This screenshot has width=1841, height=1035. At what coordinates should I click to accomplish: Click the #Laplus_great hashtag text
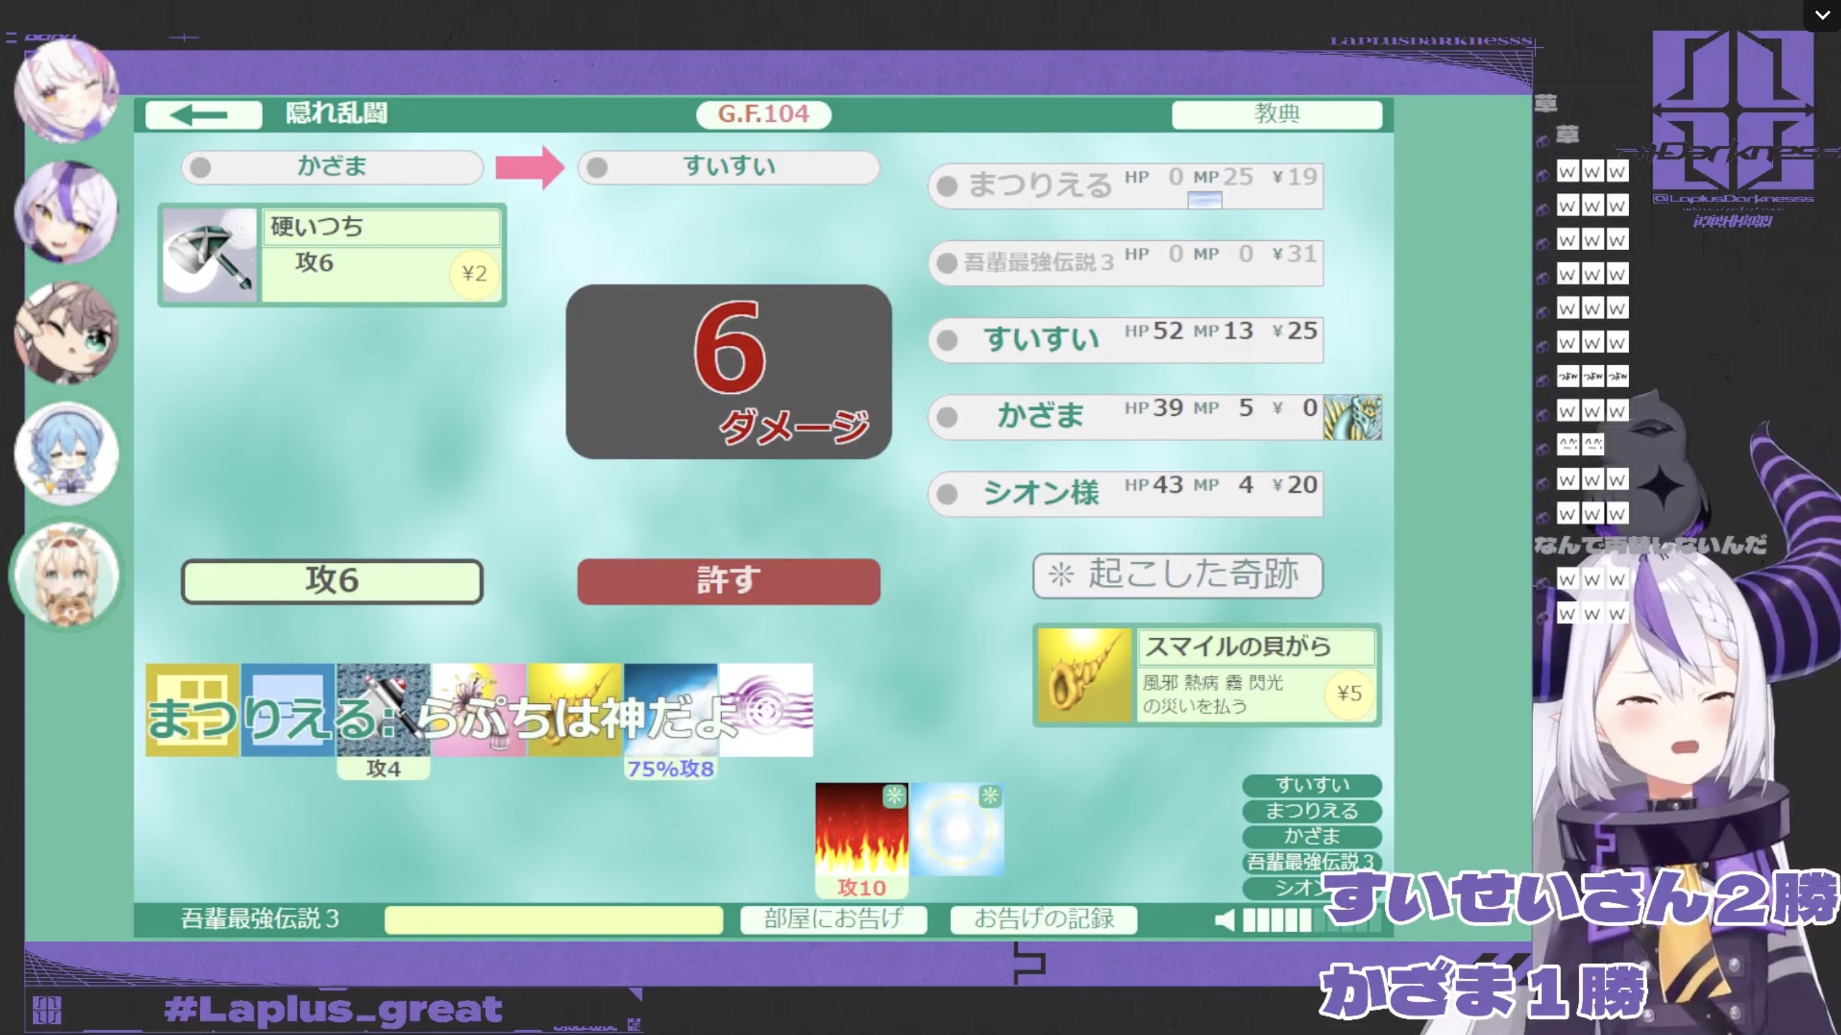(333, 1009)
